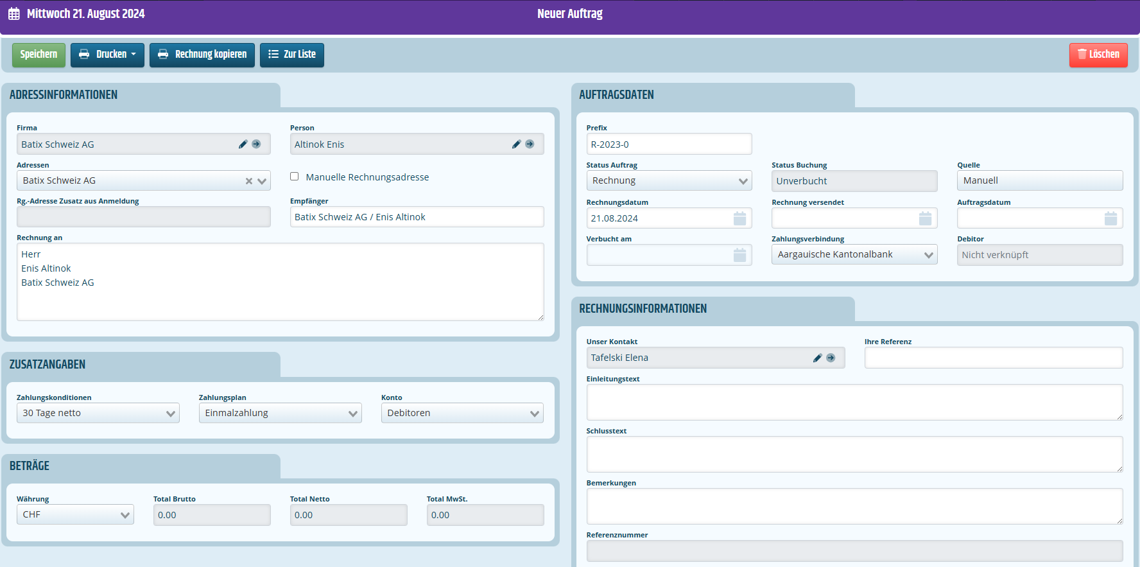Enable Manuelle Rechnungsadresse checkbox
1140x567 pixels.
pyautogui.click(x=295, y=177)
